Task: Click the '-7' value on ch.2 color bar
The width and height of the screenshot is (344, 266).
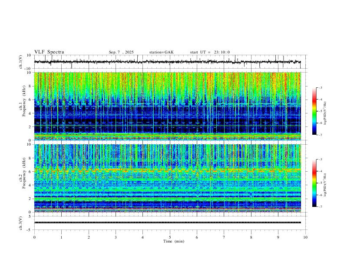Action: point(320,207)
